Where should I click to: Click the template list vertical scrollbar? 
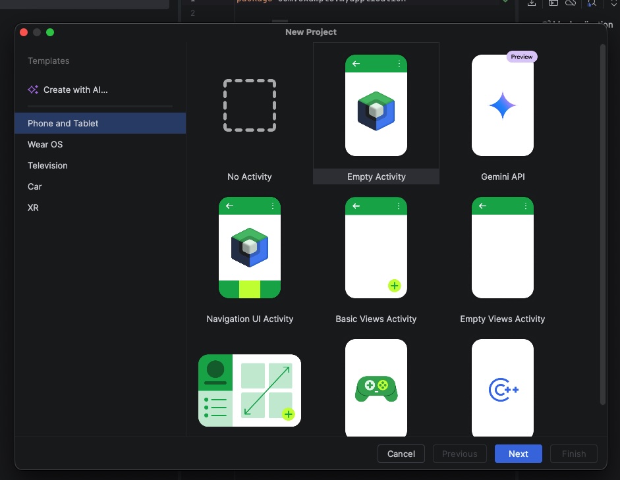[x=603, y=225]
